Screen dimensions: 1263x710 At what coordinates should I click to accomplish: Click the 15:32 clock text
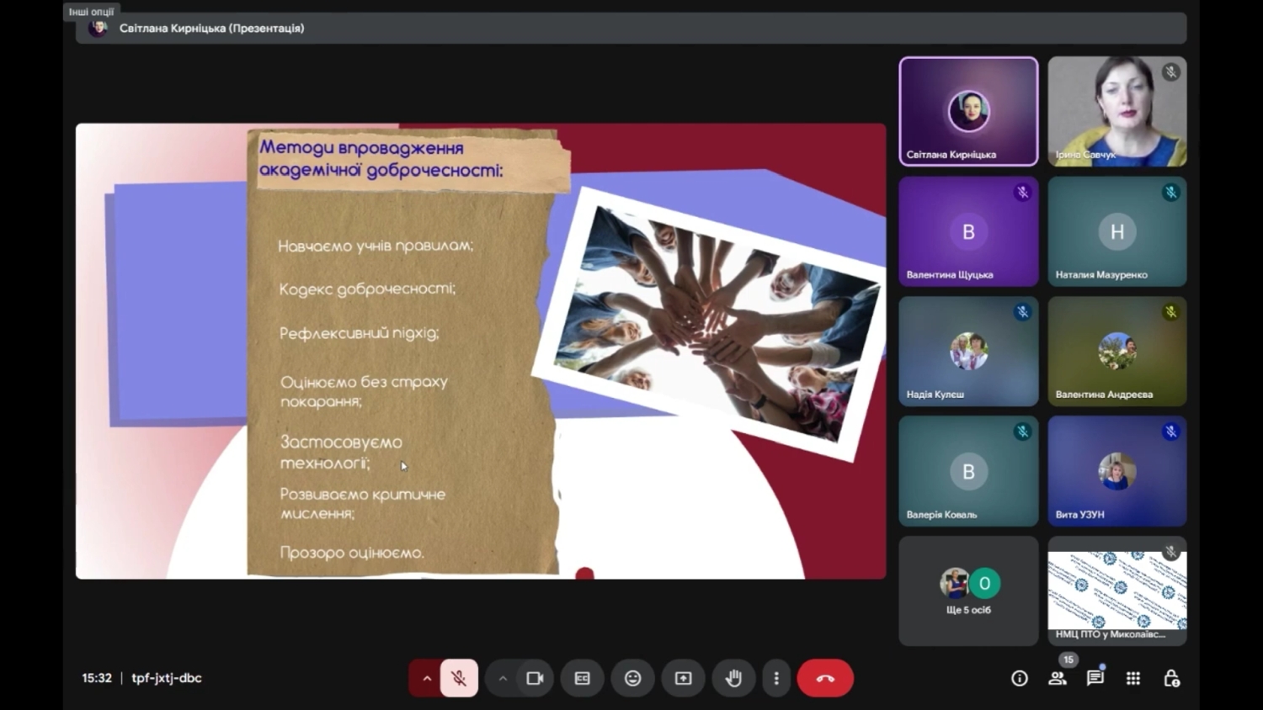pos(97,678)
